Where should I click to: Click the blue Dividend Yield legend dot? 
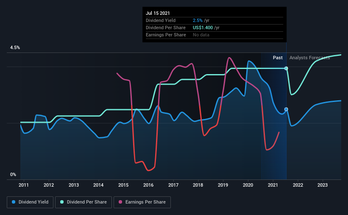pos(14,202)
